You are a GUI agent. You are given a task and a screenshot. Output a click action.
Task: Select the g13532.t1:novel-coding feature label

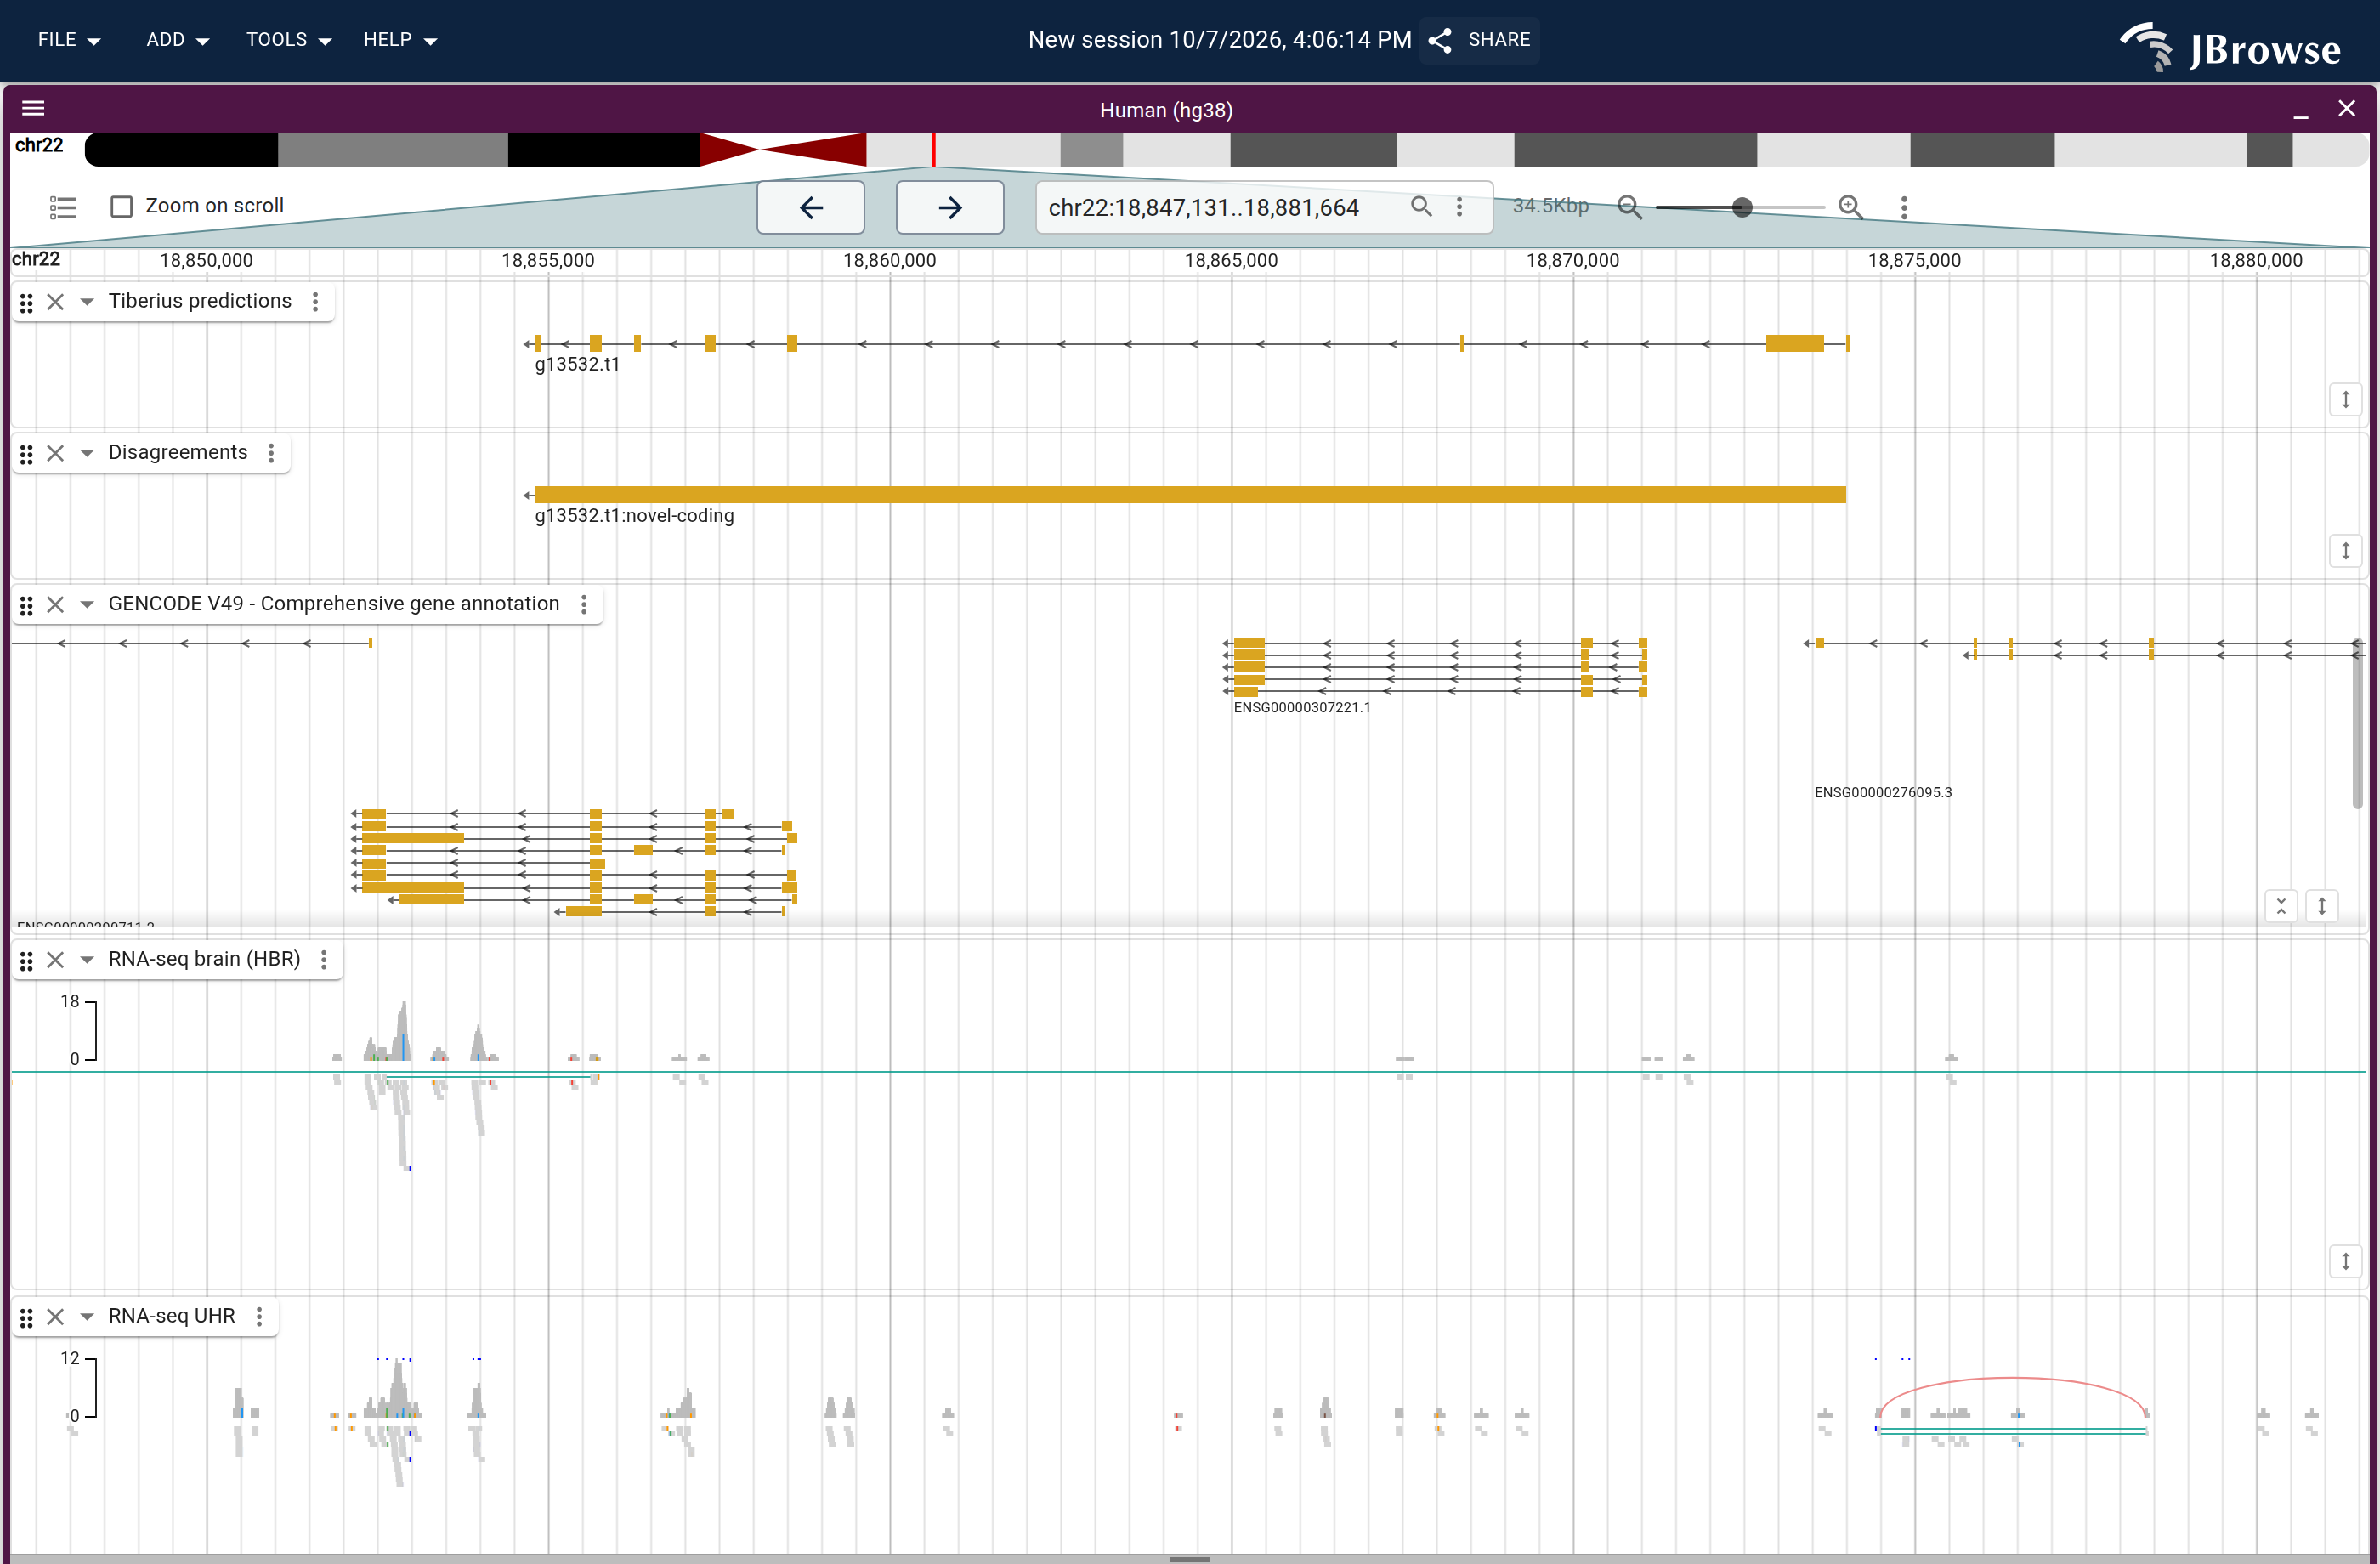point(634,515)
